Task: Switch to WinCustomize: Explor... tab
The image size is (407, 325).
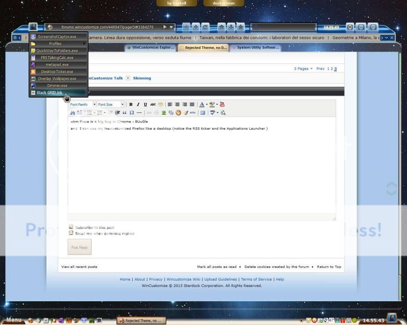Action: coord(151,48)
